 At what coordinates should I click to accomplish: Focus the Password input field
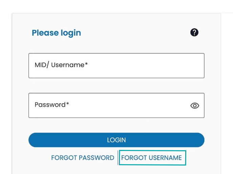pyautogui.click(x=108, y=105)
